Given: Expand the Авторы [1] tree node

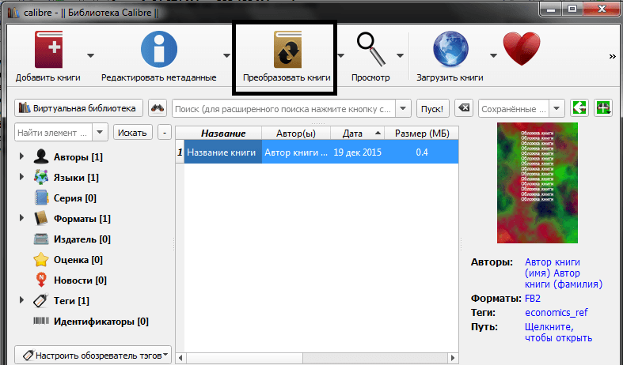Looking at the screenshot, I should click(x=22, y=156).
